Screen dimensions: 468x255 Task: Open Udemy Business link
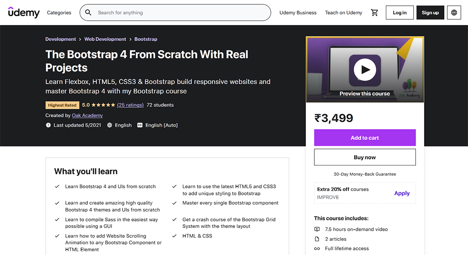point(298,13)
